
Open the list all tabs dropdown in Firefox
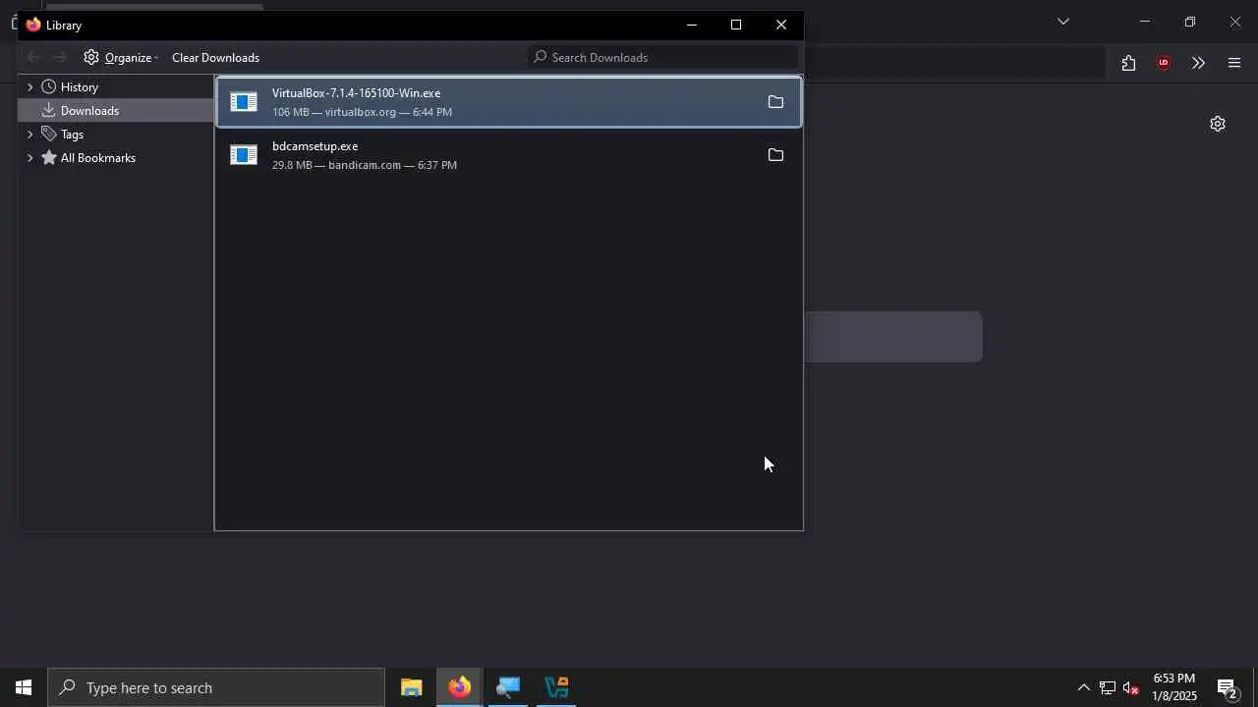(1062, 22)
